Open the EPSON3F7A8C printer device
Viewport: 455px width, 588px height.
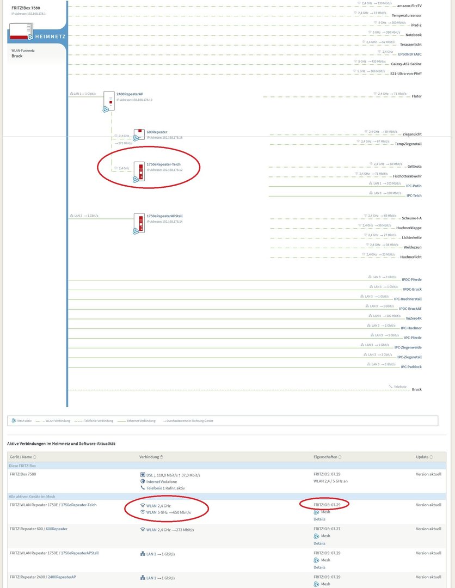(x=410, y=54)
